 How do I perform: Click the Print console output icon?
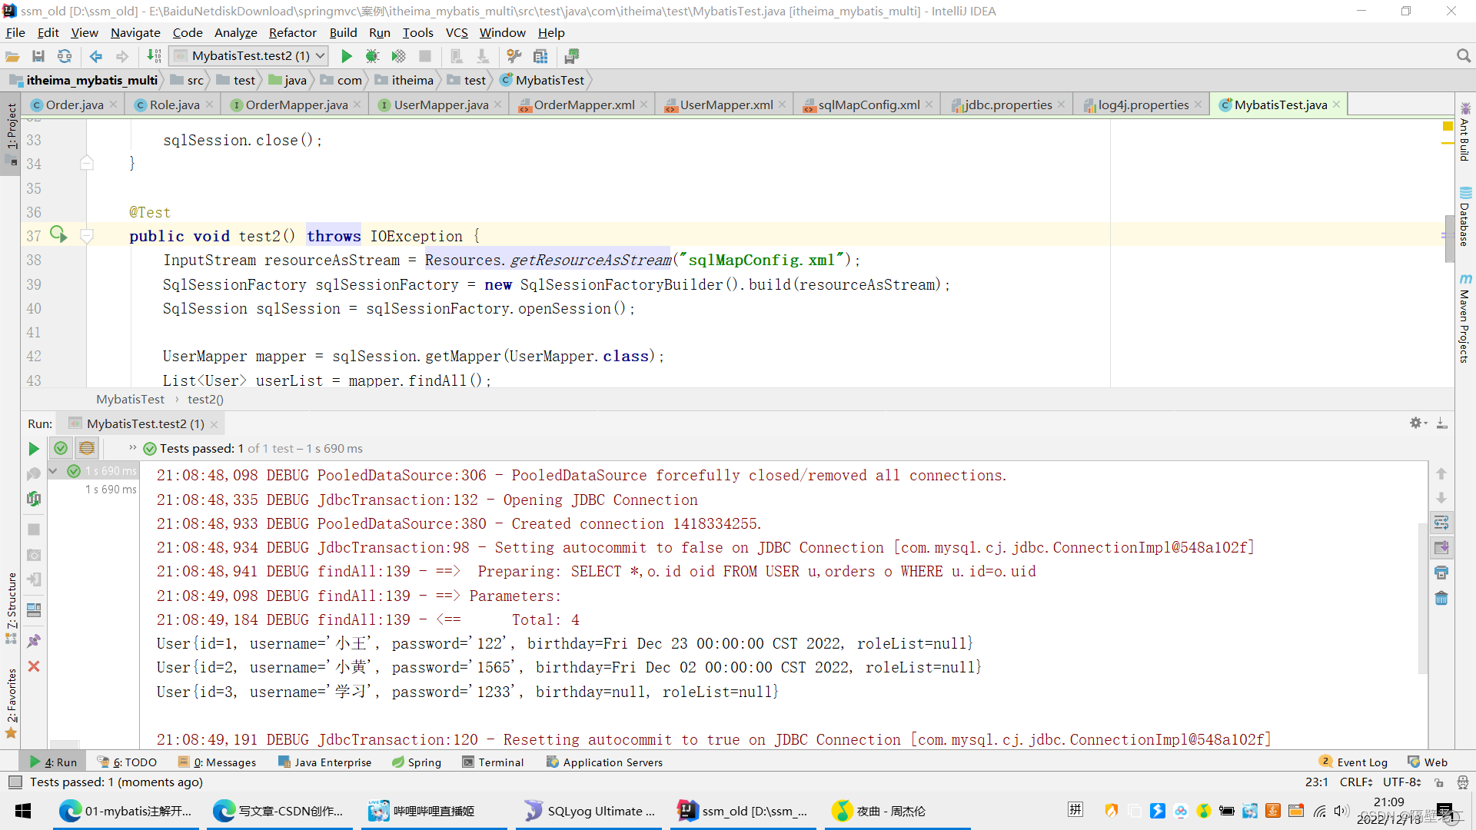pos(1441,573)
